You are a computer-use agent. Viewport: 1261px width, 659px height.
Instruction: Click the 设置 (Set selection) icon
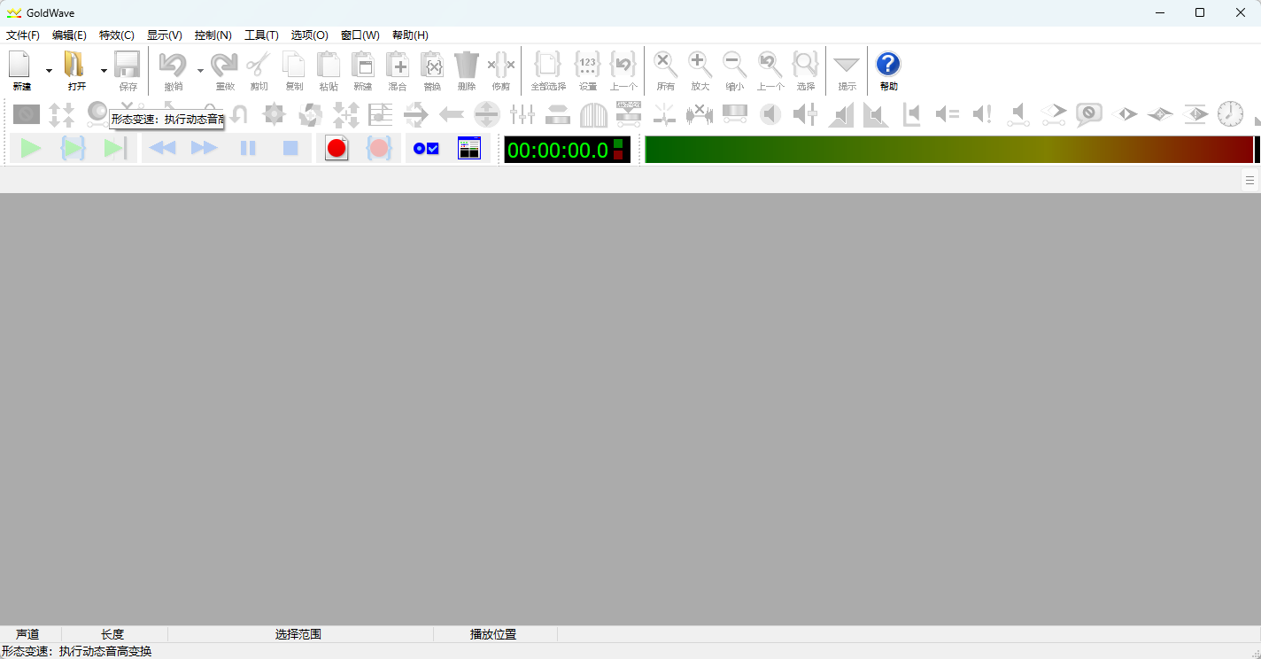(x=588, y=70)
